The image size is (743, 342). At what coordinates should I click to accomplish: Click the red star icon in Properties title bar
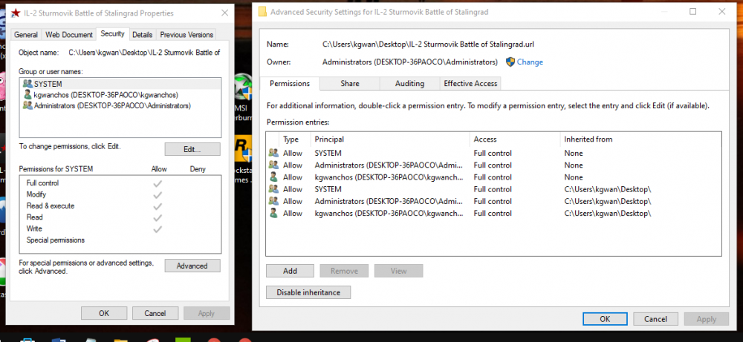(x=16, y=13)
